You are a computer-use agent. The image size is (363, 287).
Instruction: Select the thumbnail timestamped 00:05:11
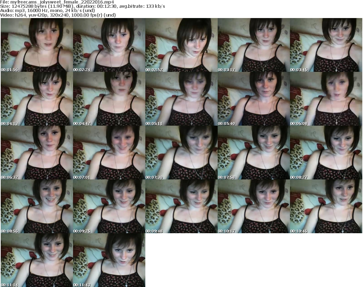tap(181, 99)
